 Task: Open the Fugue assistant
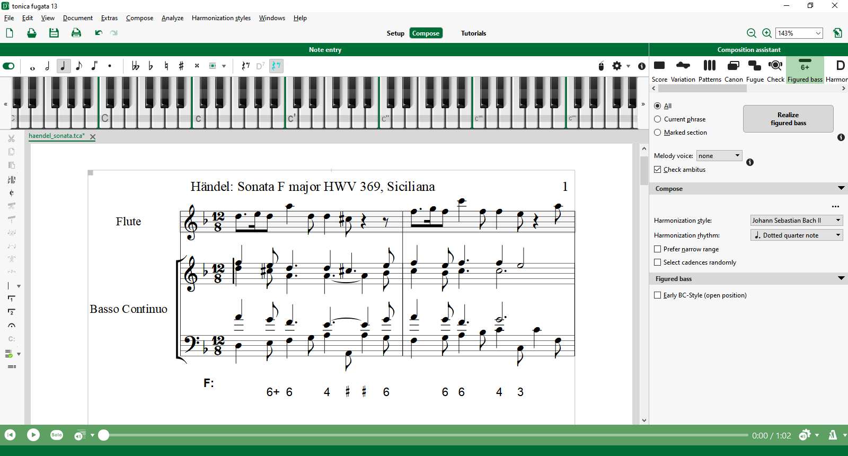point(755,71)
